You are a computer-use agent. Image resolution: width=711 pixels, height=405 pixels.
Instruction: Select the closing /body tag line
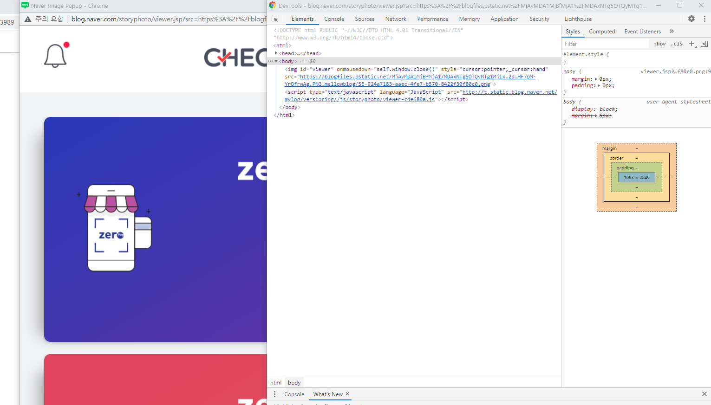[x=290, y=107]
